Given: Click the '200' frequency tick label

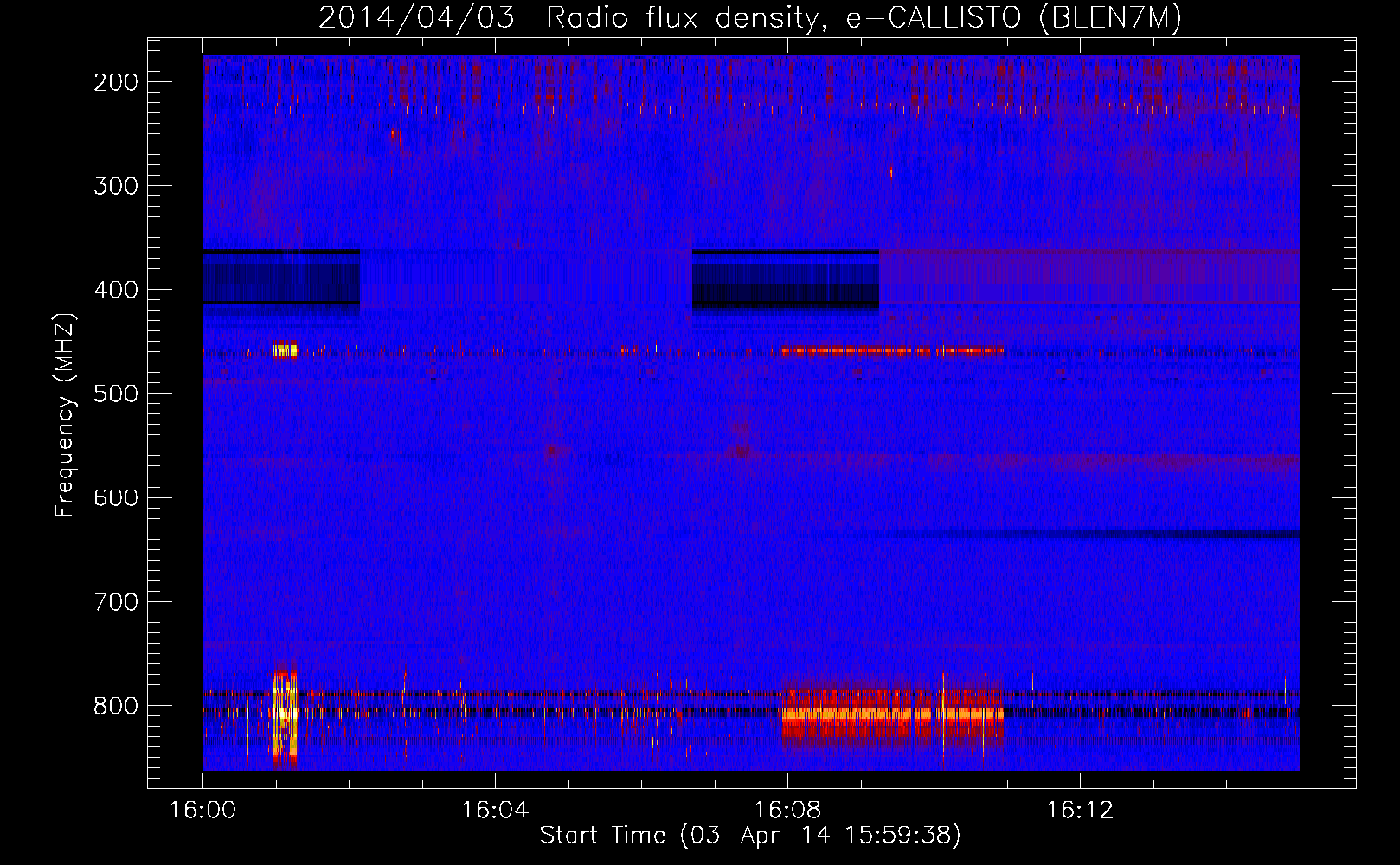Looking at the screenshot, I should click(x=116, y=82).
